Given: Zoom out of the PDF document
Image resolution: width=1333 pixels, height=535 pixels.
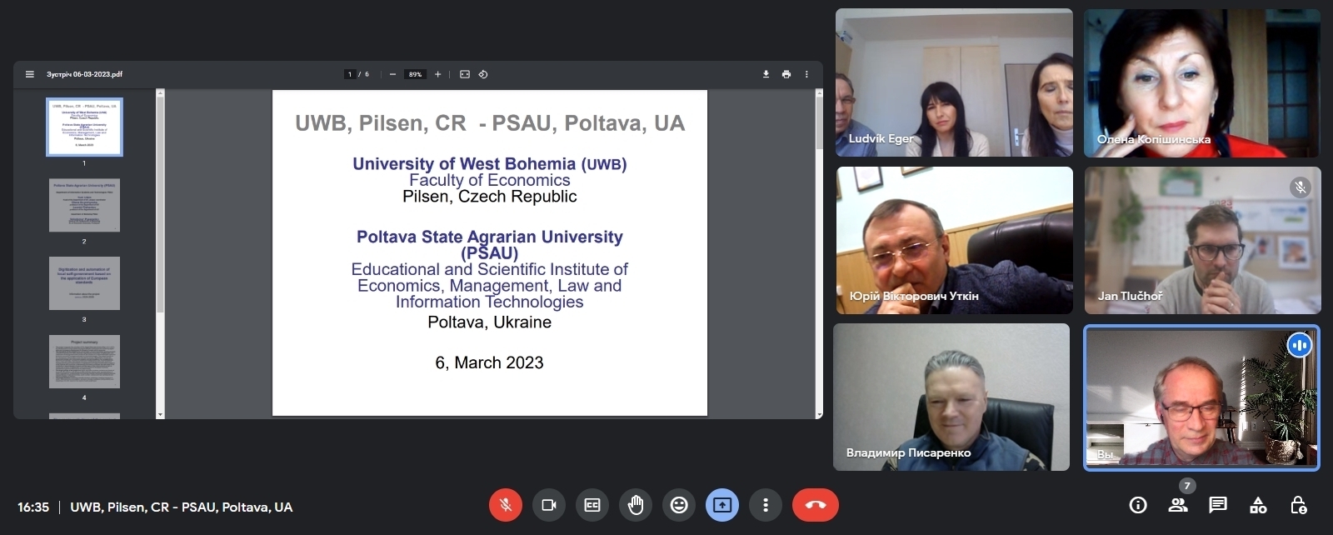Looking at the screenshot, I should click(392, 74).
